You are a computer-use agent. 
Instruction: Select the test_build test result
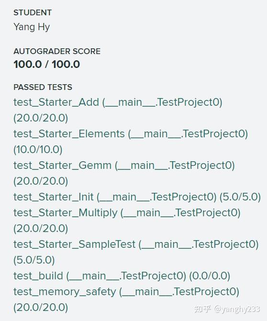click(x=122, y=276)
